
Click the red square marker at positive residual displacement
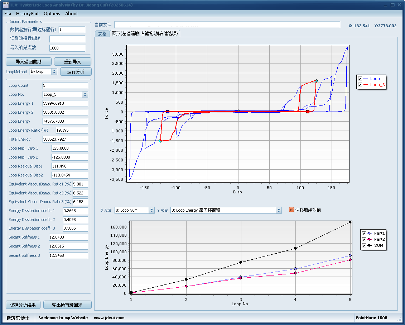tap(308, 112)
